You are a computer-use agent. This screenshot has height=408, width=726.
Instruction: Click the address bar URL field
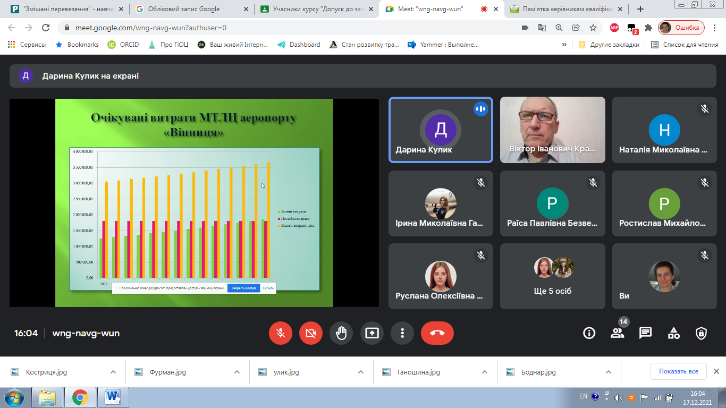click(287, 28)
